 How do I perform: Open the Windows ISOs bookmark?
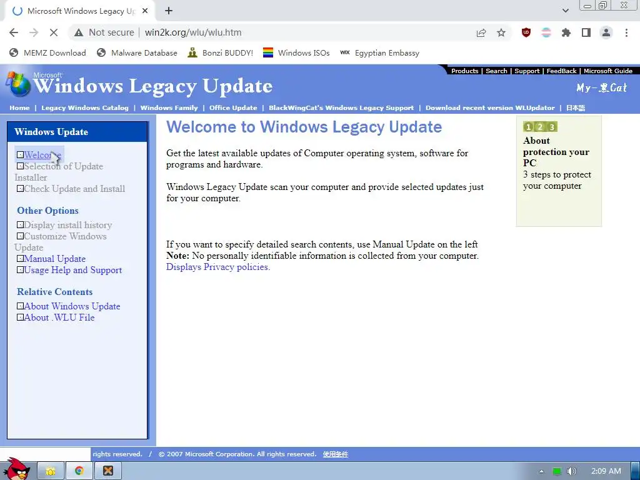click(296, 52)
